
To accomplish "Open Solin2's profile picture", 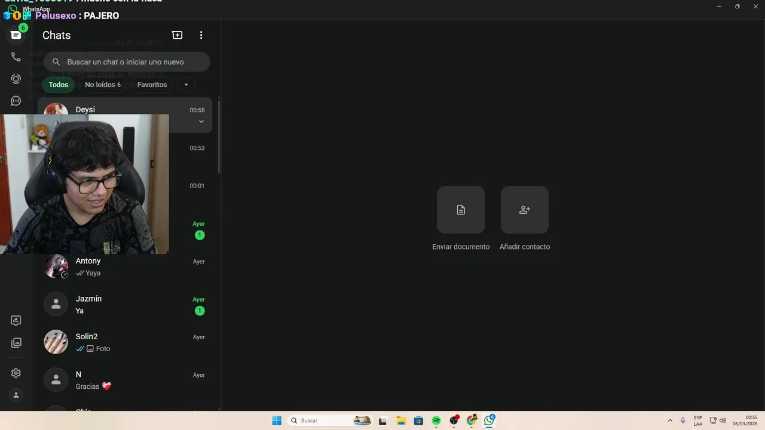I will tap(56, 342).
